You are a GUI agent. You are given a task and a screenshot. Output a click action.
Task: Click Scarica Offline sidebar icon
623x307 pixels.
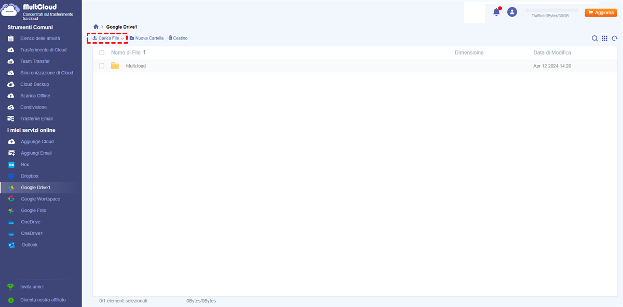(11, 96)
